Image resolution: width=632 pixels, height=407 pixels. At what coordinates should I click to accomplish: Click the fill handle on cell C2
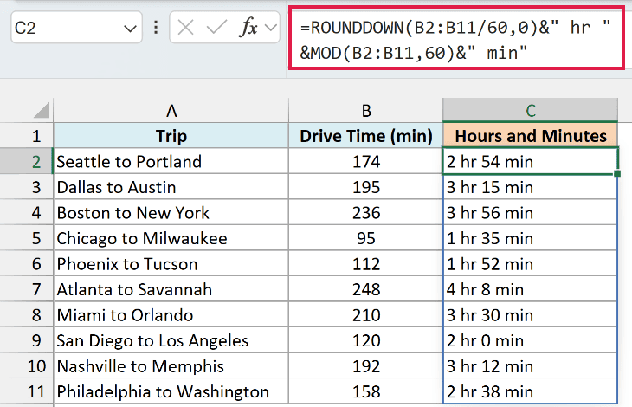tap(617, 173)
